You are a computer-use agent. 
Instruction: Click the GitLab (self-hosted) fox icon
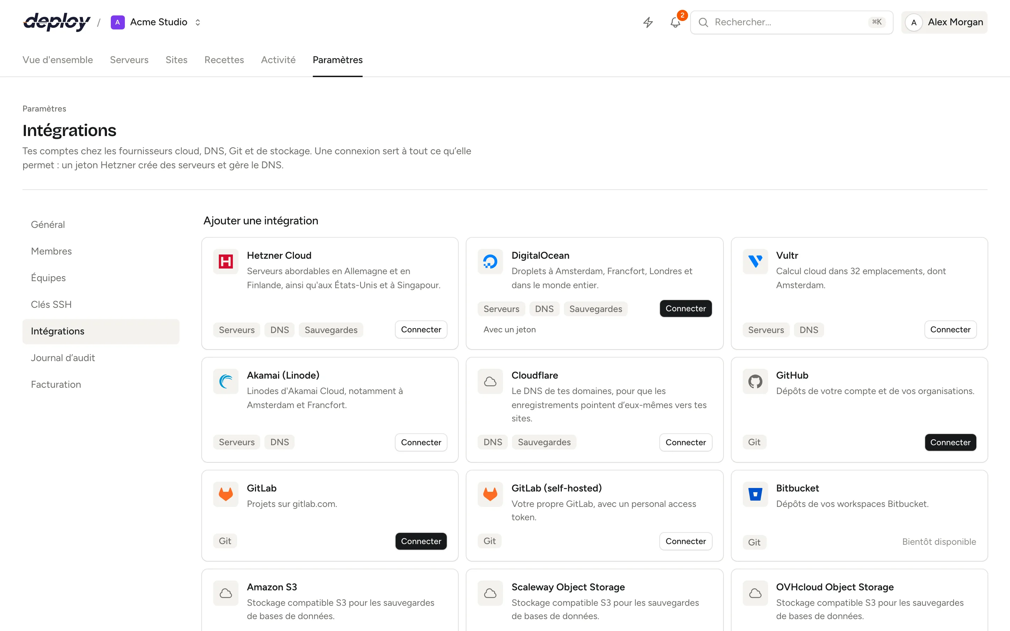tap(490, 494)
